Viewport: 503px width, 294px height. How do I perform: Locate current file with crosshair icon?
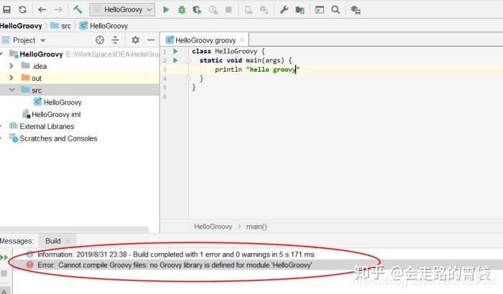(100, 40)
